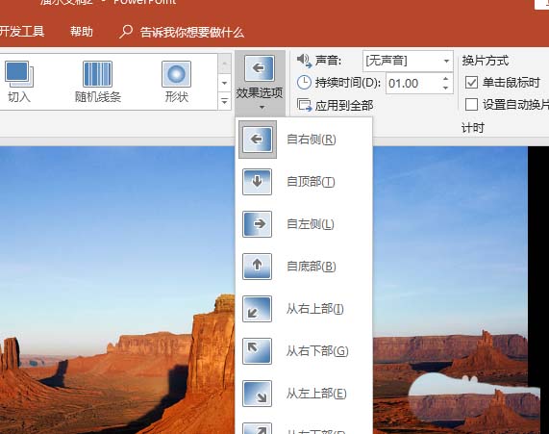
Task: Choose the 随机线条 transition effect
Action: click(x=98, y=82)
